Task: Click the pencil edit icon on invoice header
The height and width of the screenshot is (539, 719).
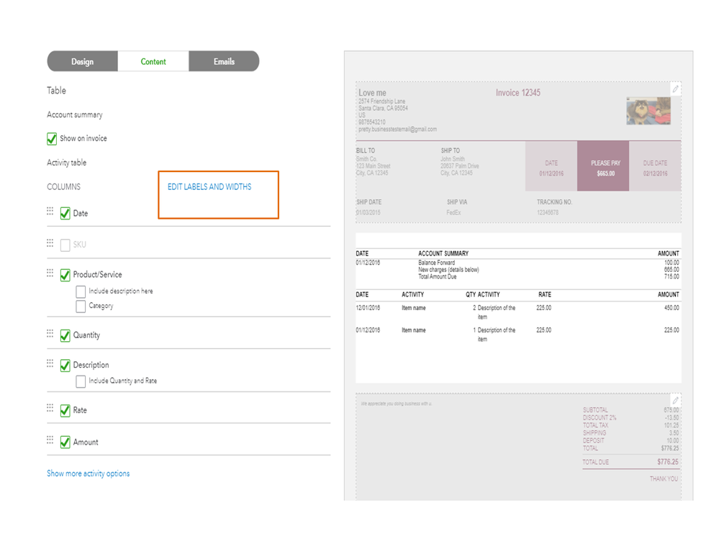Action: (x=675, y=89)
